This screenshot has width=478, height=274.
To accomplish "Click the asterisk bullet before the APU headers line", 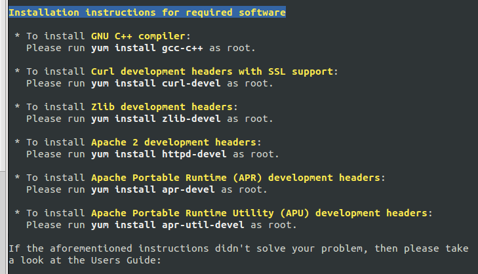I will pos(18,212).
